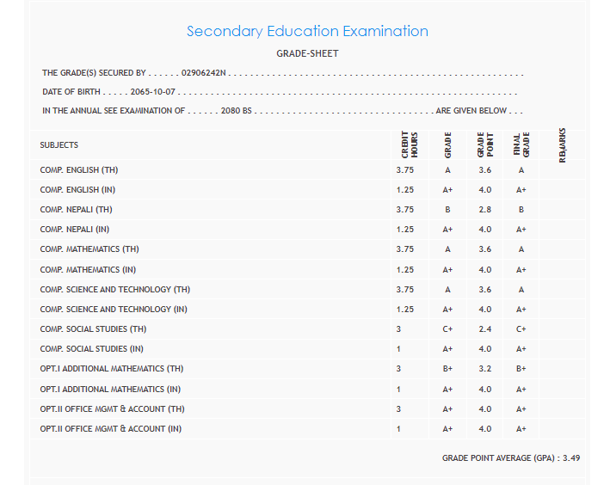Select COMP. MATHEMATICS (IN) subject row
This screenshot has width=610, height=485.
[x=89, y=269]
